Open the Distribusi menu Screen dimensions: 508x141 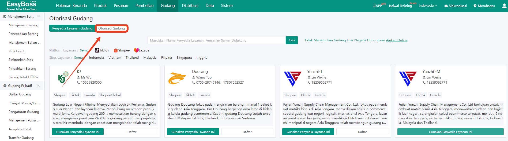[x=190, y=6]
